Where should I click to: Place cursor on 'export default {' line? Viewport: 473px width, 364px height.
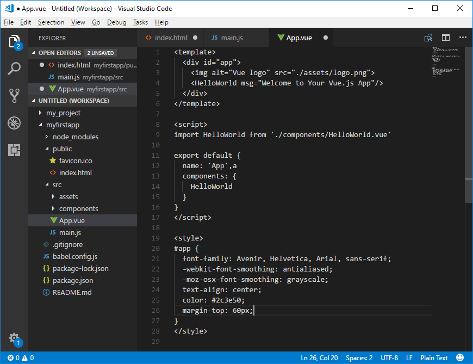point(207,155)
